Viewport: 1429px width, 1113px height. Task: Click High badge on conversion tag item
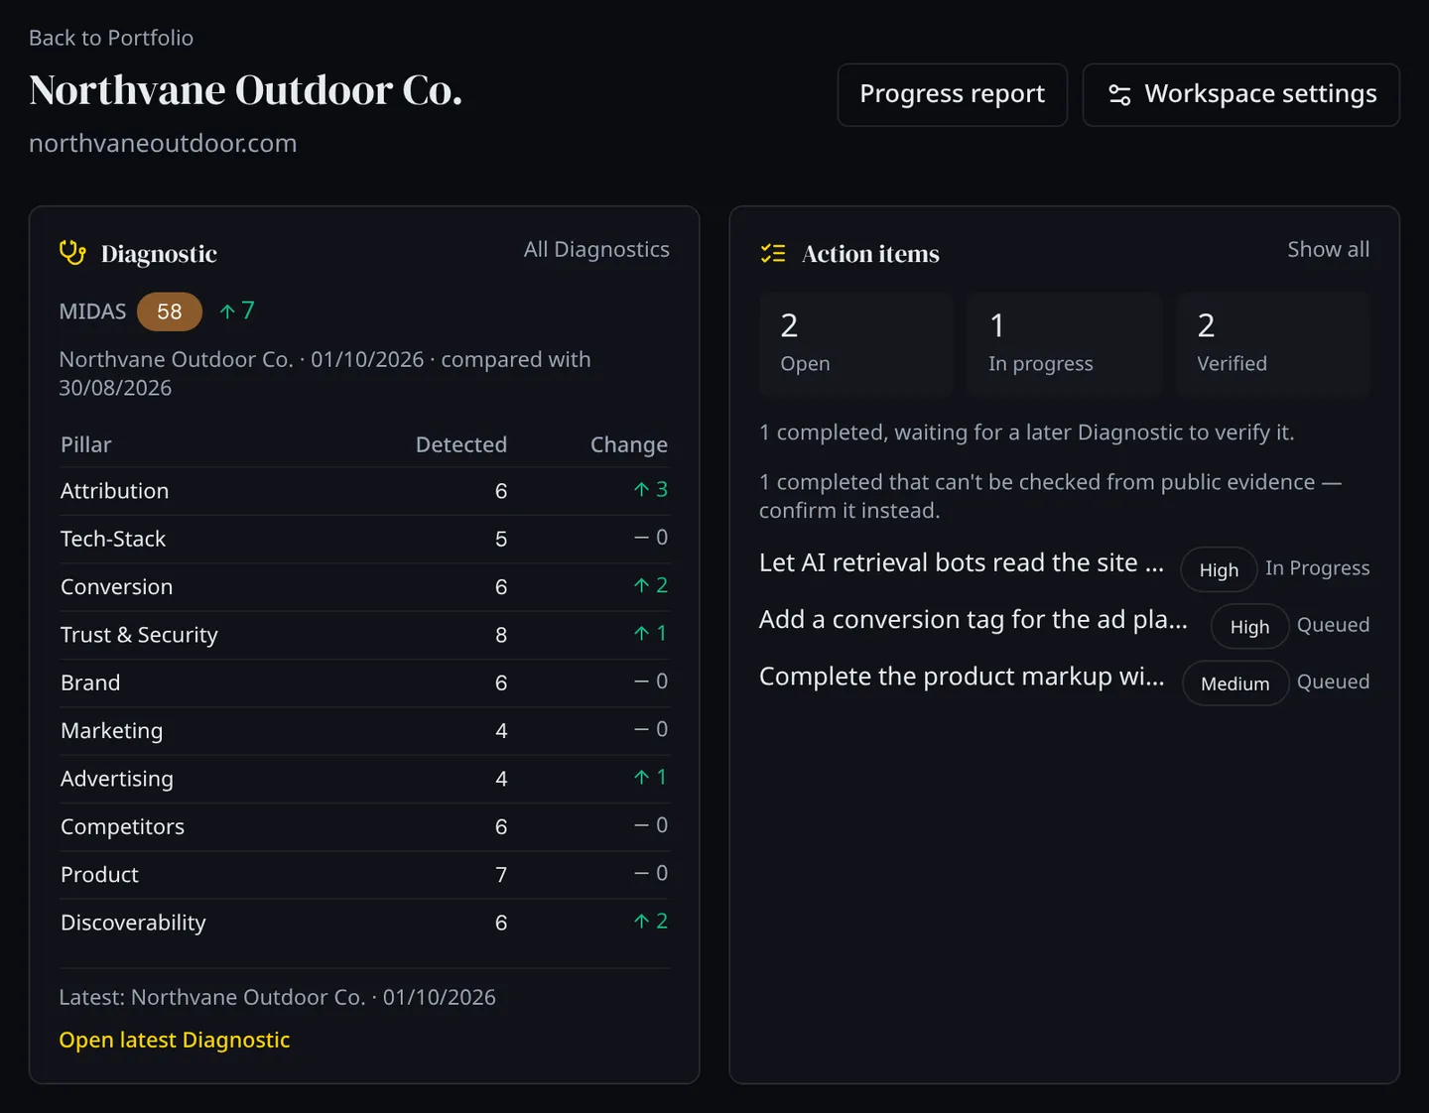(1249, 626)
